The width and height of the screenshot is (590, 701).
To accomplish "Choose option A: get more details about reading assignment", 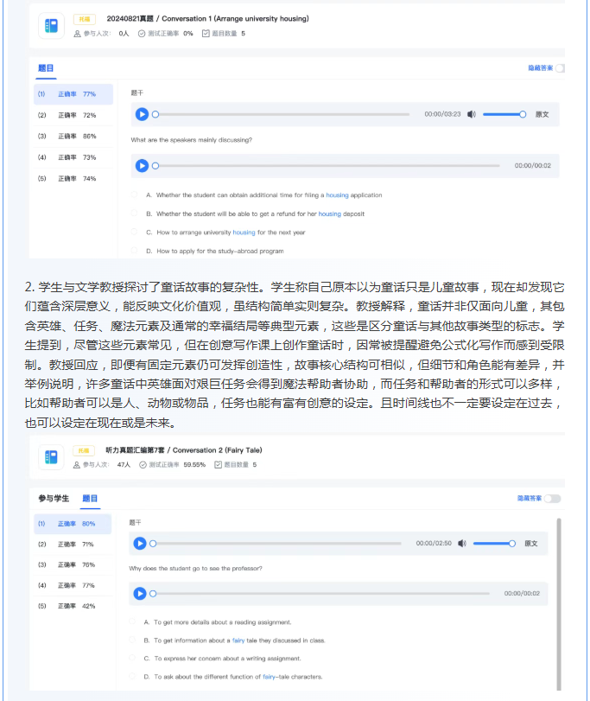I will coord(133,621).
